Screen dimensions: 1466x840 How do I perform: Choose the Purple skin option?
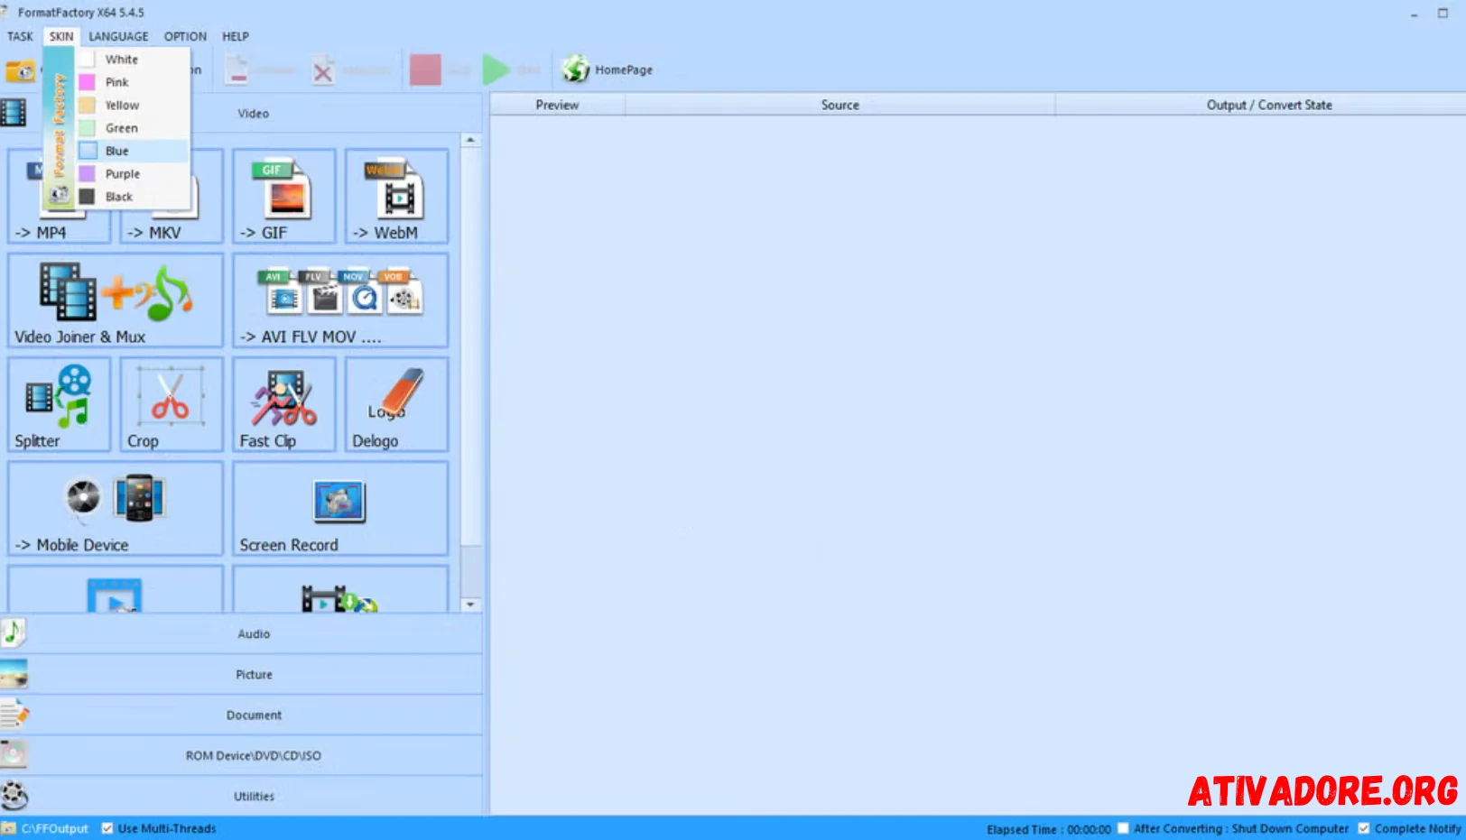click(x=133, y=174)
